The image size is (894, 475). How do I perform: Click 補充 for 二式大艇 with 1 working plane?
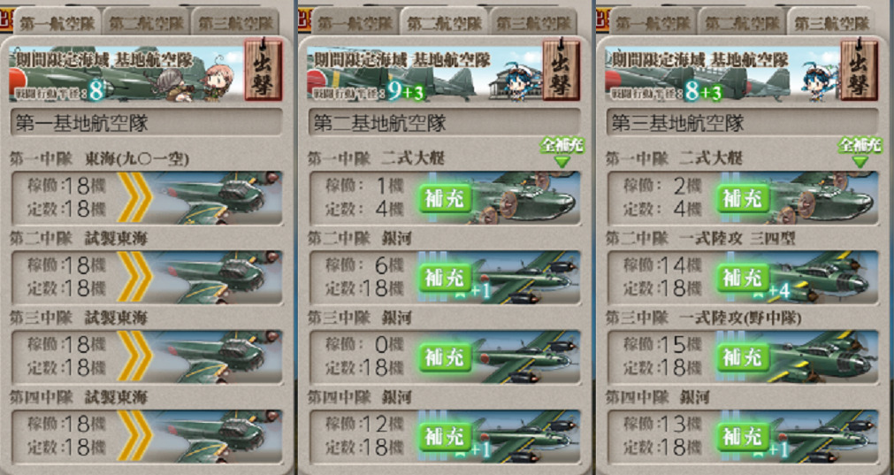pos(446,198)
